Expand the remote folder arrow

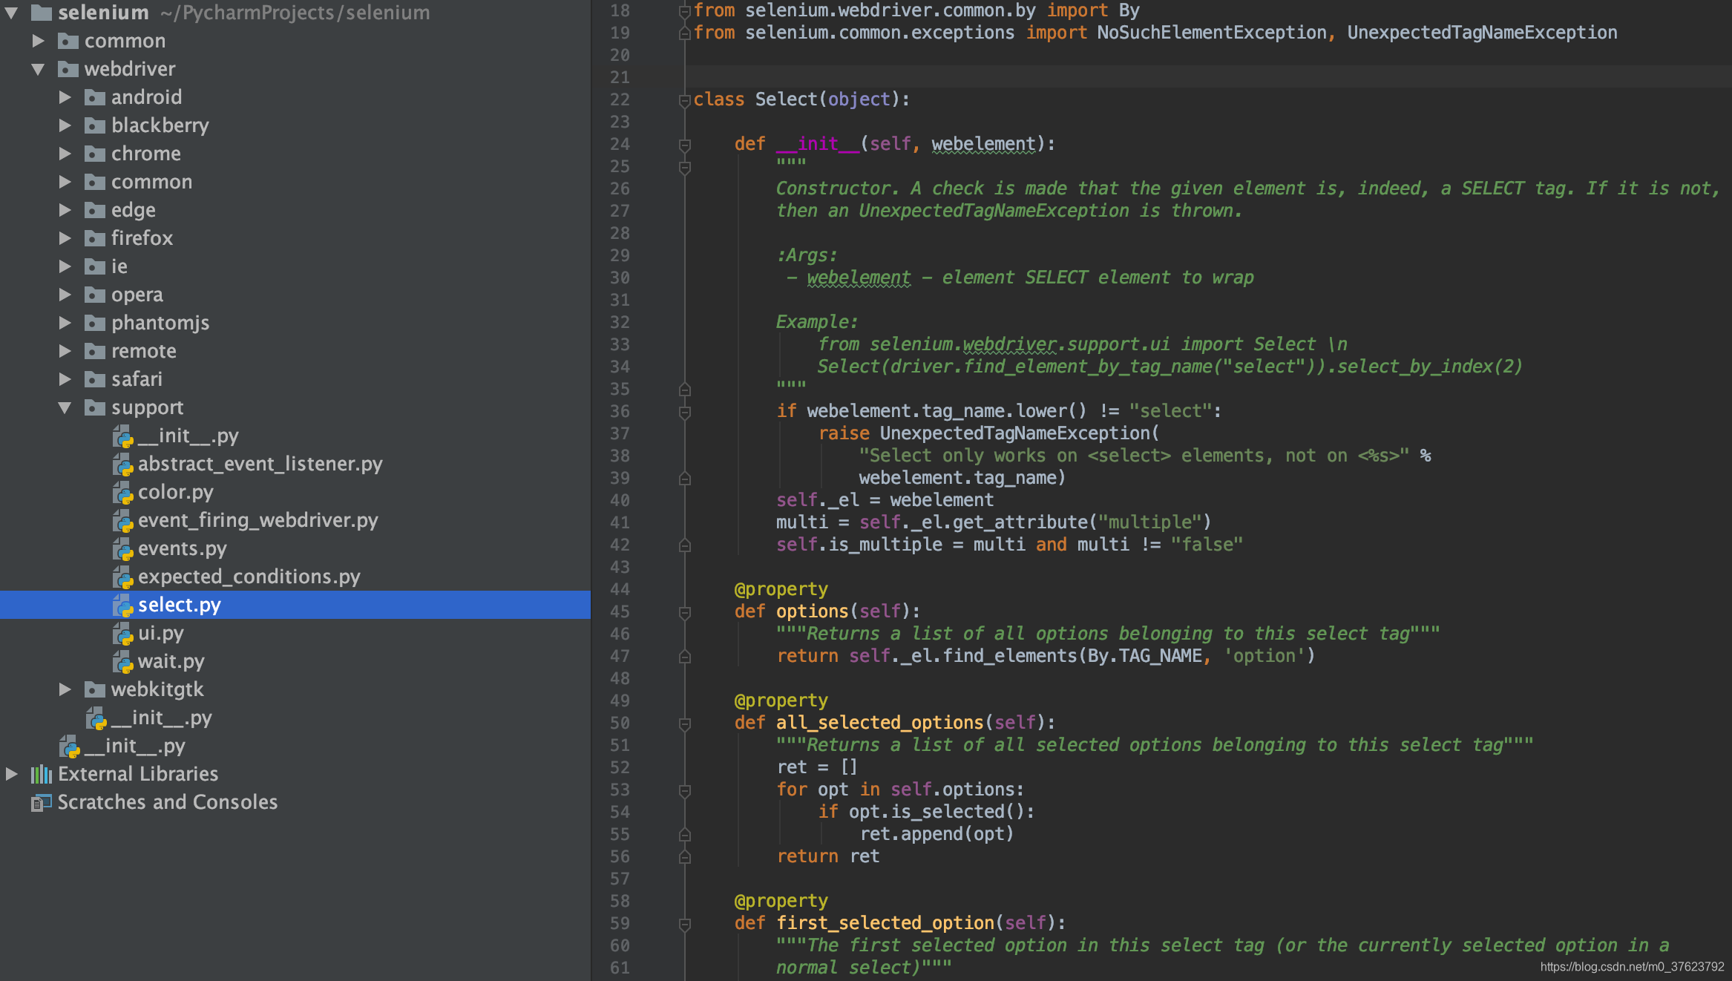coord(65,351)
